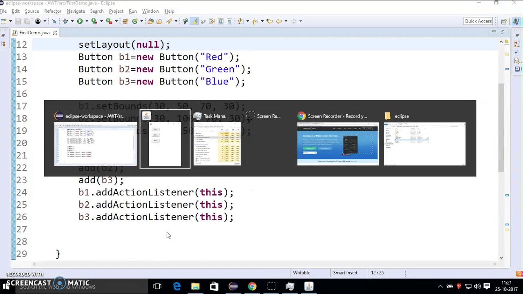Viewport: 523px width, 294px height.
Task: Click the New Java Class icon
Action: [135, 21]
